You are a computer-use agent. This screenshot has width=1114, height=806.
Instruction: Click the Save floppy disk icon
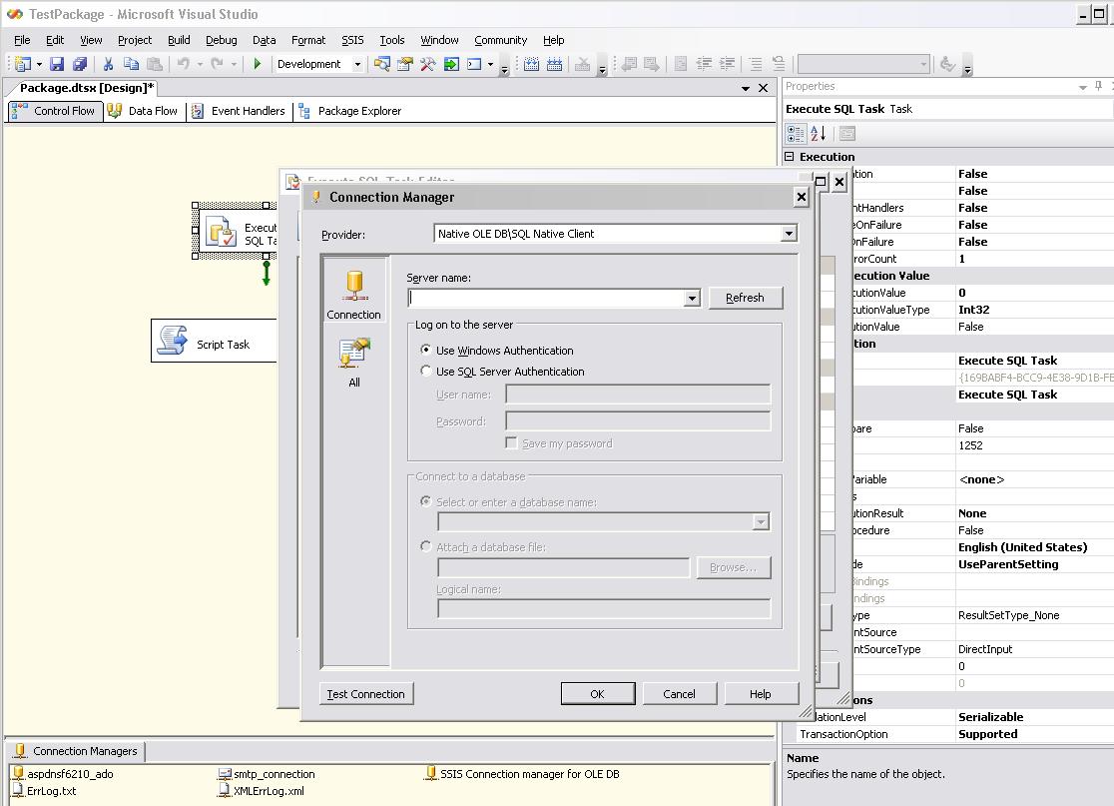[x=57, y=64]
